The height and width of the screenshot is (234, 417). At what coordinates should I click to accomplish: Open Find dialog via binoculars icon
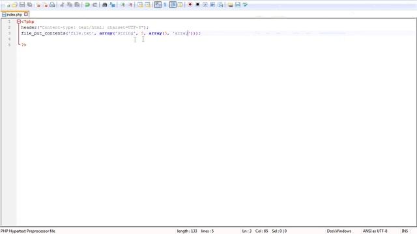coord(105,5)
